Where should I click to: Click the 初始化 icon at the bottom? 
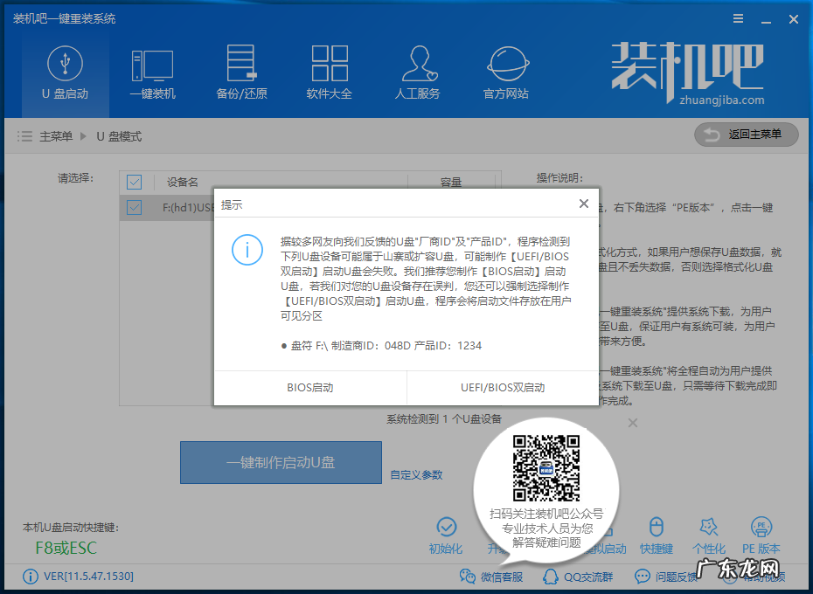pos(447,534)
